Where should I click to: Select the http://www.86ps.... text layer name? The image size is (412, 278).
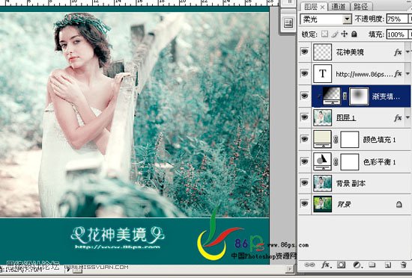point(364,74)
